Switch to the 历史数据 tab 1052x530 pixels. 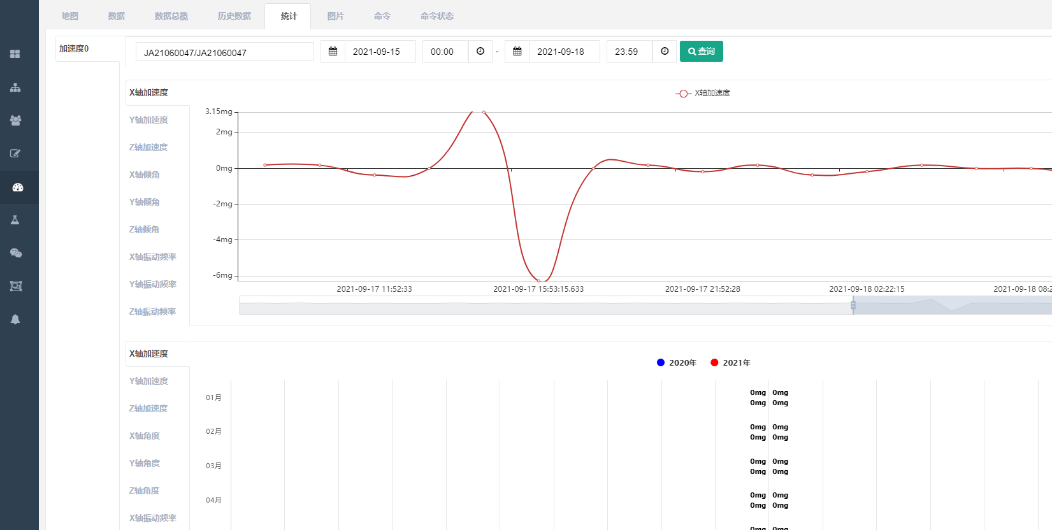(x=234, y=16)
